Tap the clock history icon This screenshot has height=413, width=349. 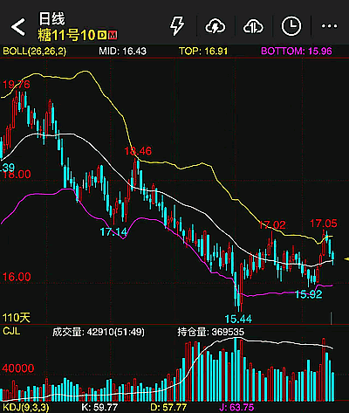pos(291,26)
